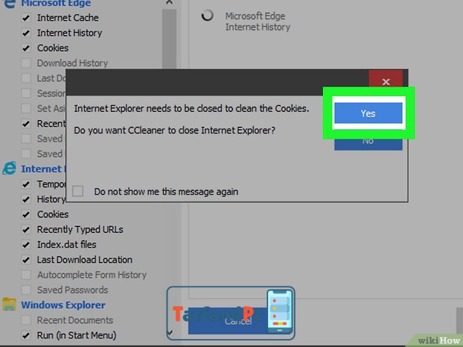Toggle the History checkbox under Internet Explorer

[26, 199]
